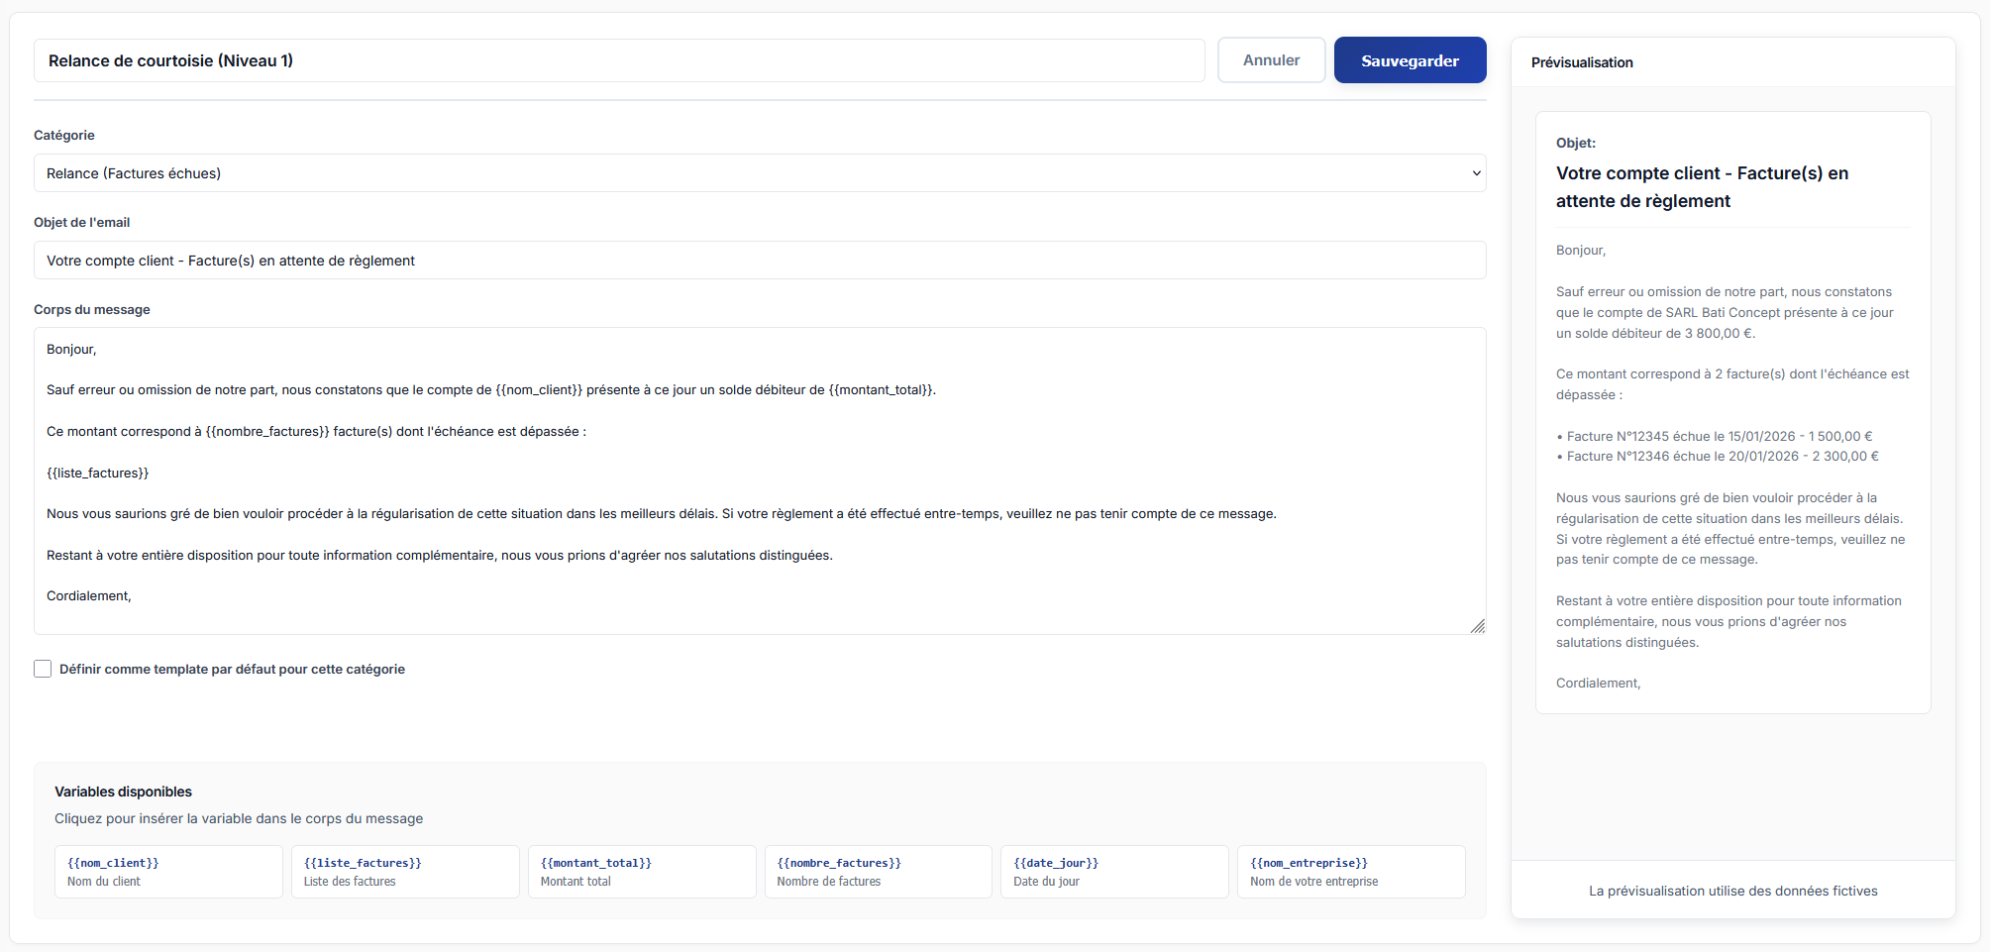Screen dimensions: 1990x952
Task: Click 'Cliquez pour insérer la variable' hint
Action: [239, 818]
